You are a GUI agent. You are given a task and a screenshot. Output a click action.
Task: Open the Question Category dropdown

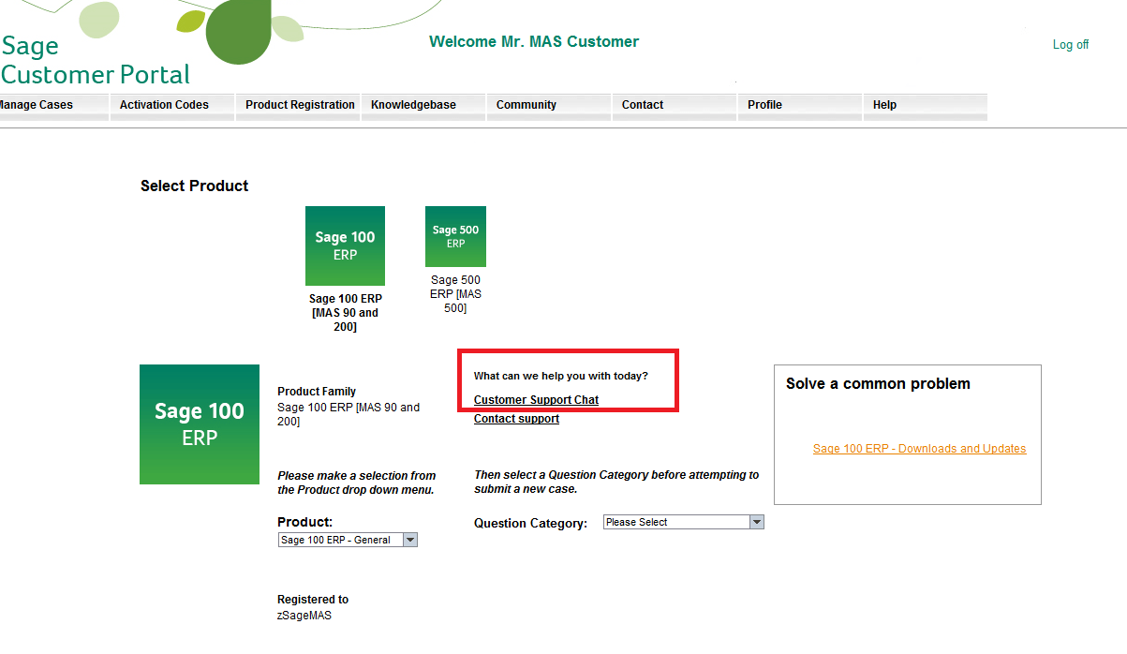click(x=756, y=522)
